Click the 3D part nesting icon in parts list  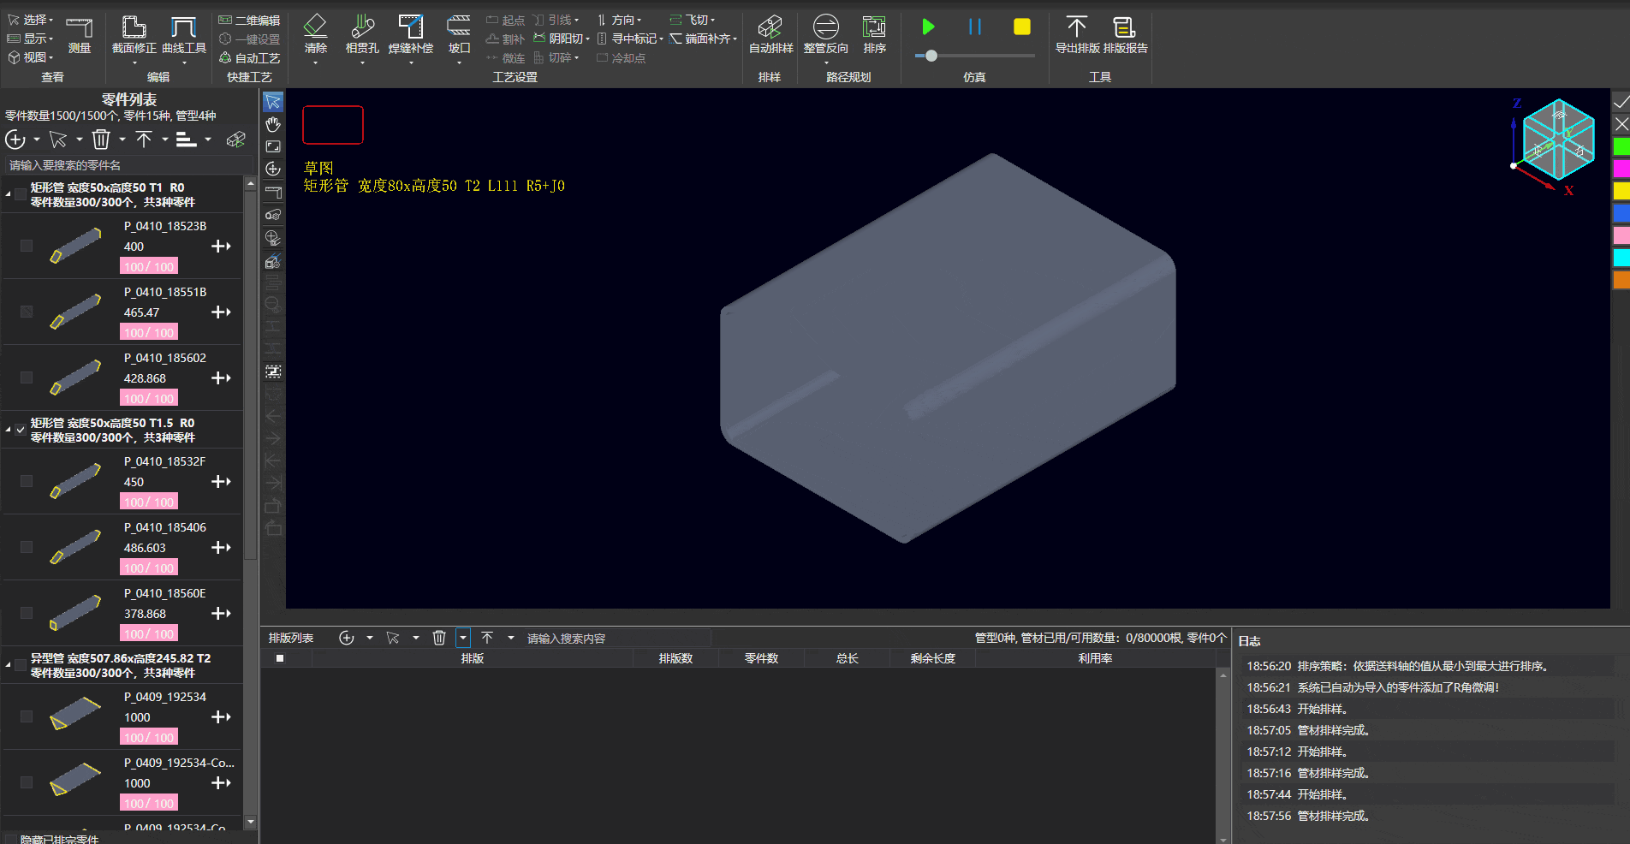pyautogui.click(x=235, y=140)
